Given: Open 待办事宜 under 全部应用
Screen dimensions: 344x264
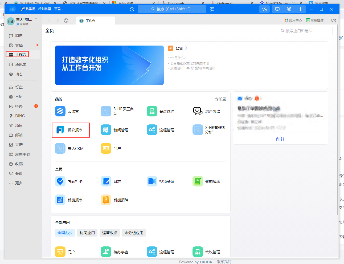Looking at the screenshot, I should click(106, 252).
